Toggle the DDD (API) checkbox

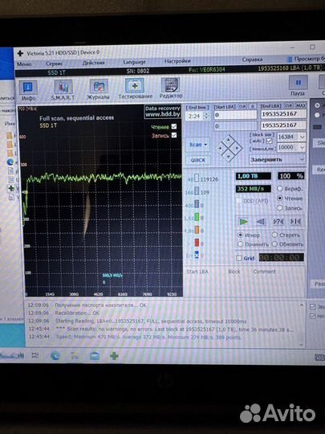pos(238,201)
